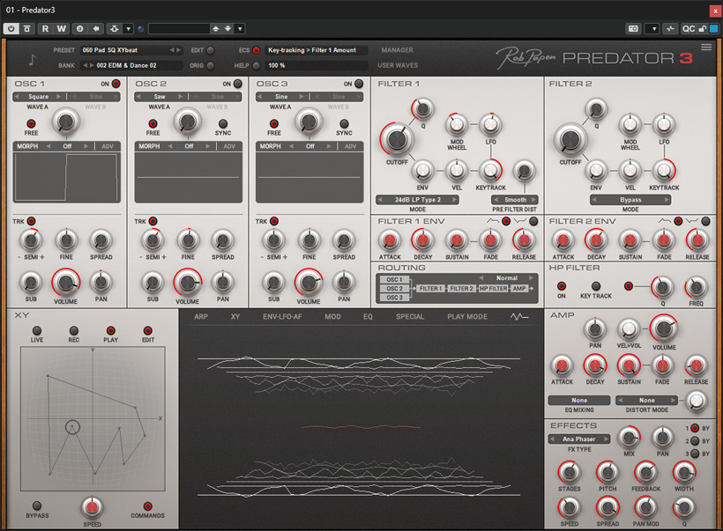Click the host preset down arrow icon
Screen dimensions: 723x531
coord(227,28)
